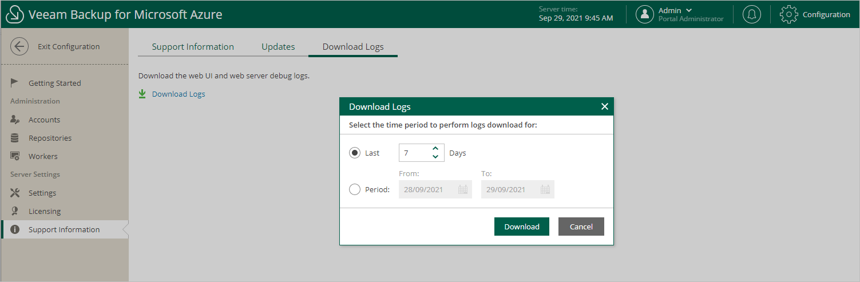Open the notifications bell icon
Image resolution: width=860 pixels, height=282 pixels.
(752, 14)
